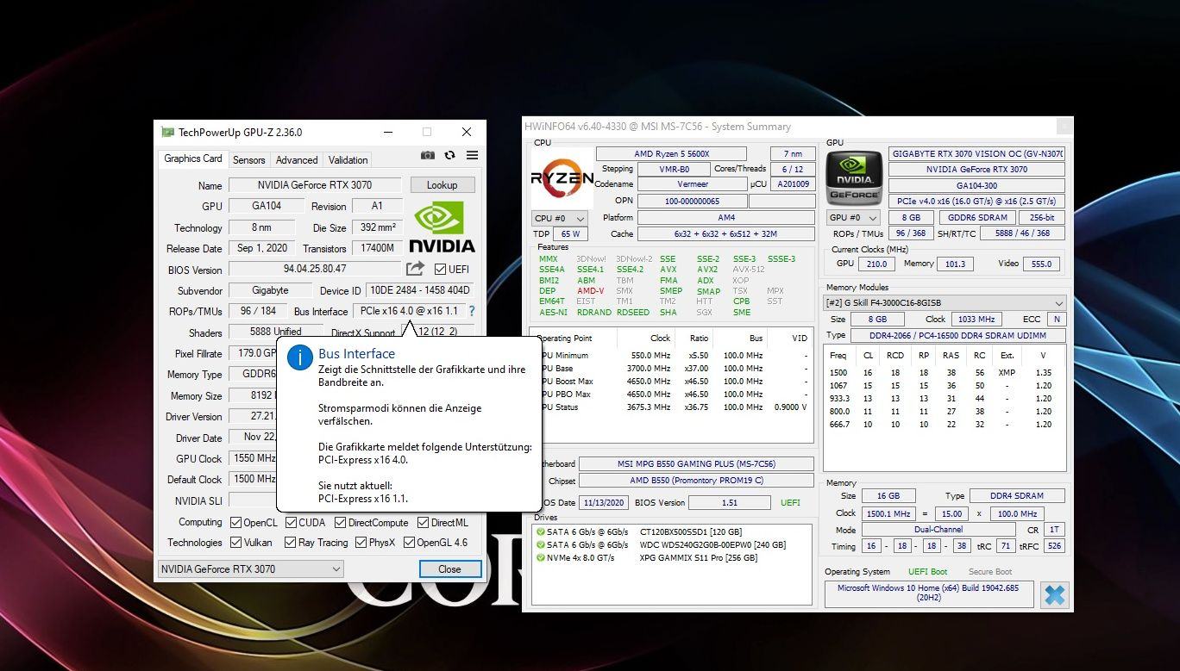Image resolution: width=1180 pixels, height=671 pixels.
Task: Click the GA104-300 GPU chip field
Action: 976,185
